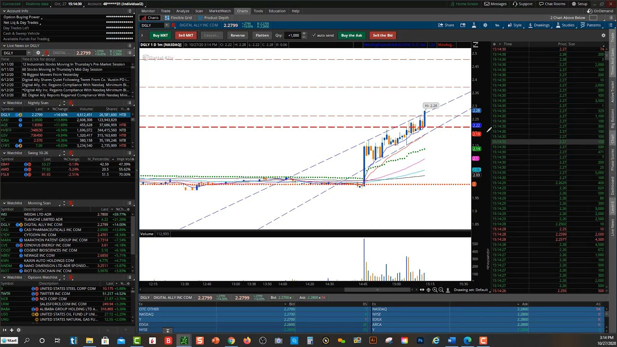Open the Share chart option

(446, 25)
